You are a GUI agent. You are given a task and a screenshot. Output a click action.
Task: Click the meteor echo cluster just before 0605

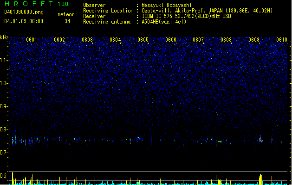pyautogui.click(x=138, y=138)
